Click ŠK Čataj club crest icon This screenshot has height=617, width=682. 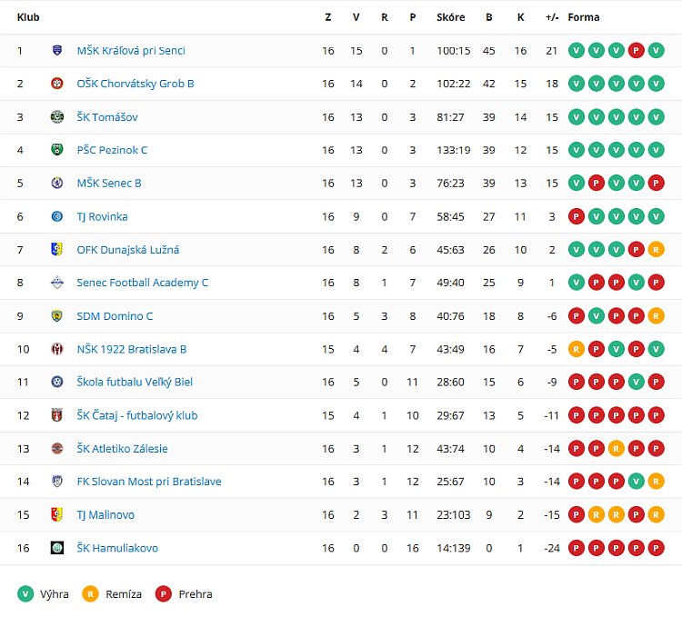coord(57,415)
